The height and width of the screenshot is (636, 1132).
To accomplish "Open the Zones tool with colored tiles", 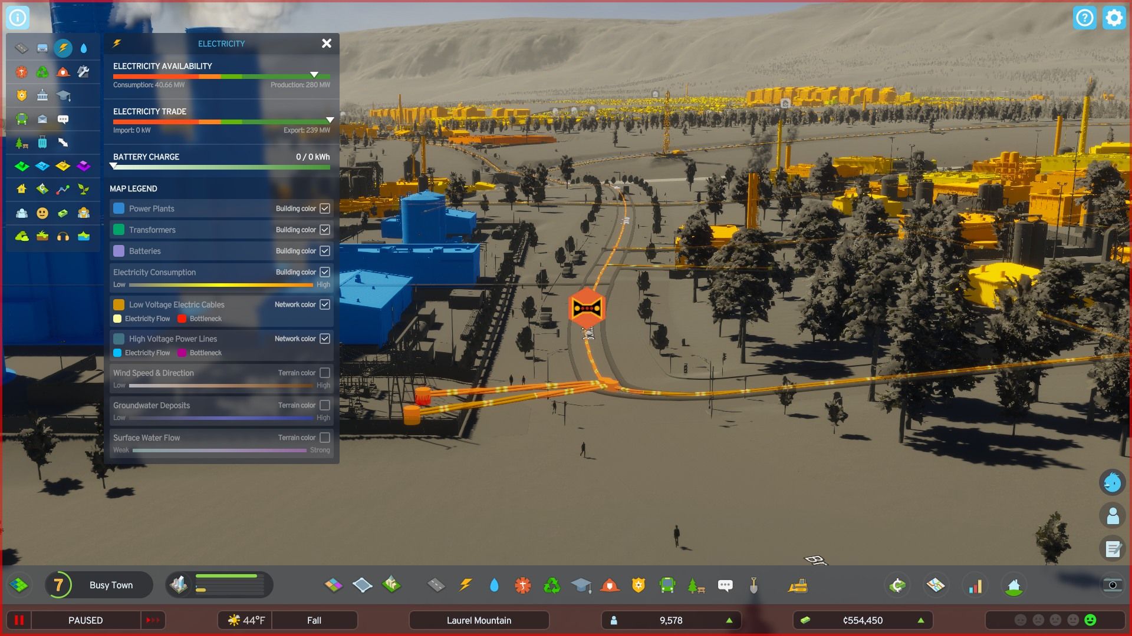I will pos(334,585).
